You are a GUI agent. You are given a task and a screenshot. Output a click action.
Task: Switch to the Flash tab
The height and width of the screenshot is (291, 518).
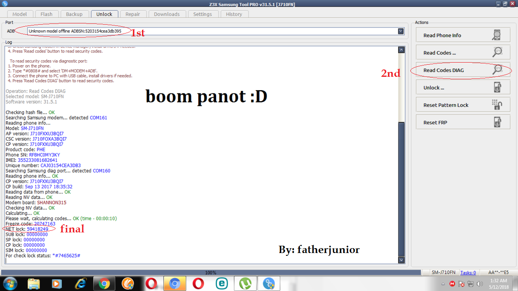pyautogui.click(x=47, y=14)
